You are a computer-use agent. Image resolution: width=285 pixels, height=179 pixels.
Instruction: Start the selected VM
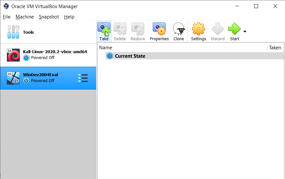coord(235,31)
